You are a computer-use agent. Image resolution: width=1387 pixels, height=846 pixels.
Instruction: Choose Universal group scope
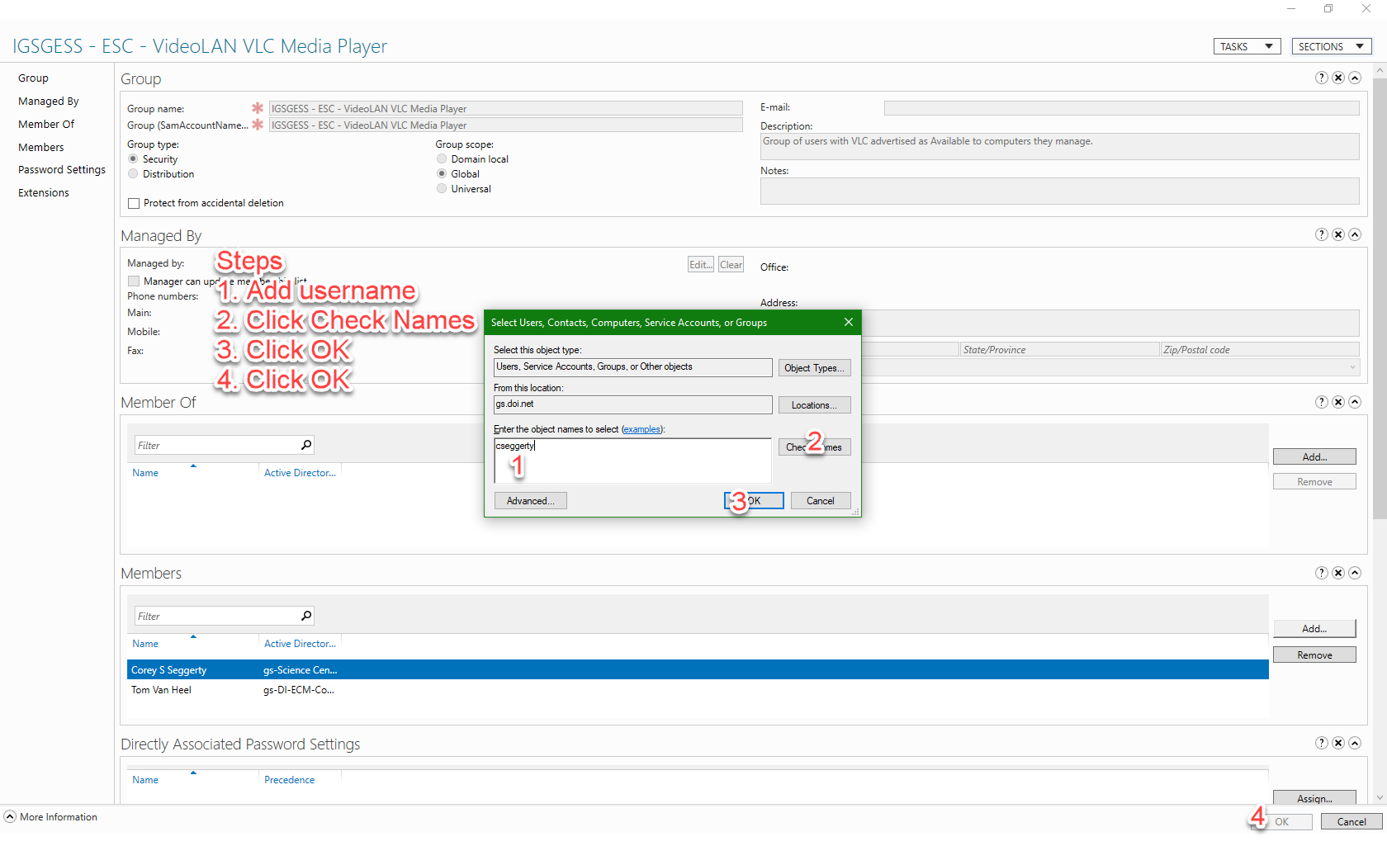tap(442, 189)
